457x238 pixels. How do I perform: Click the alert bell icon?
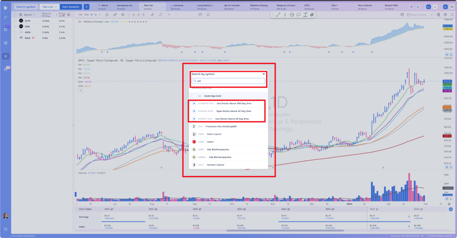[208, 15]
